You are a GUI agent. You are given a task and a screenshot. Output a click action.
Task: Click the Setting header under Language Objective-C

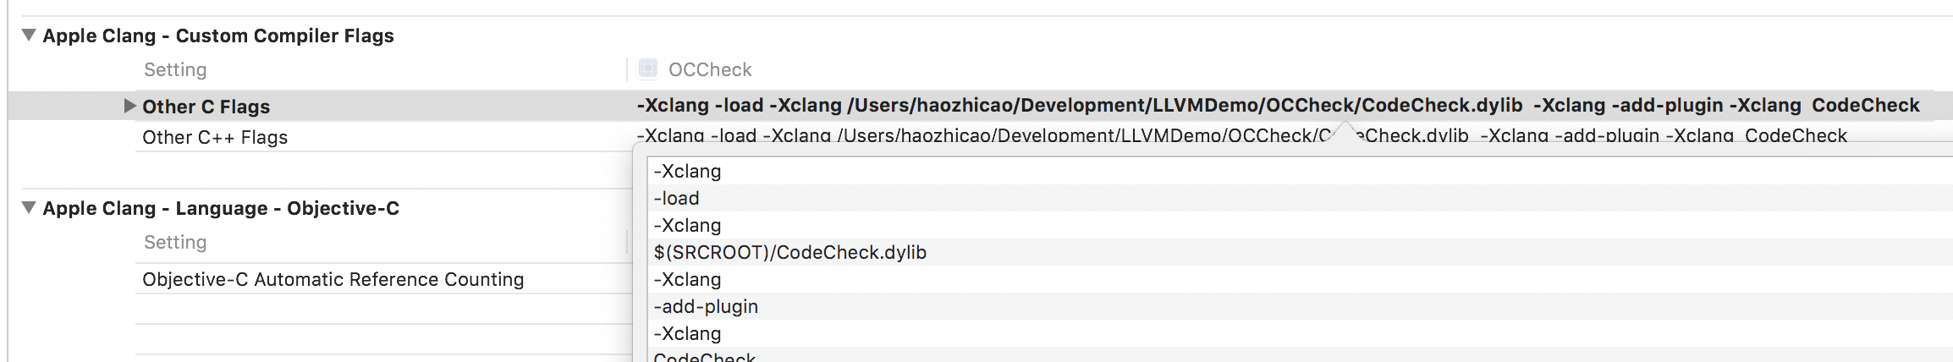pos(175,242)
